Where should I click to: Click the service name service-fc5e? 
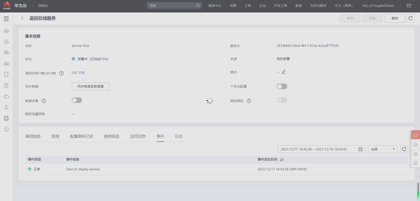click(x=80, y=46)
